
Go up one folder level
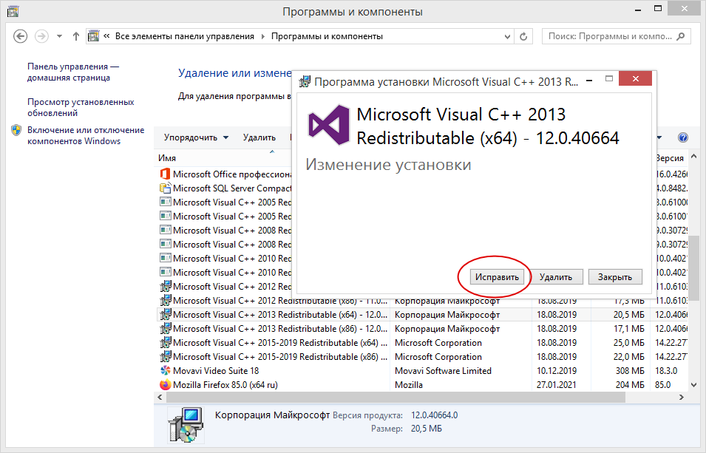pos(75,36)
